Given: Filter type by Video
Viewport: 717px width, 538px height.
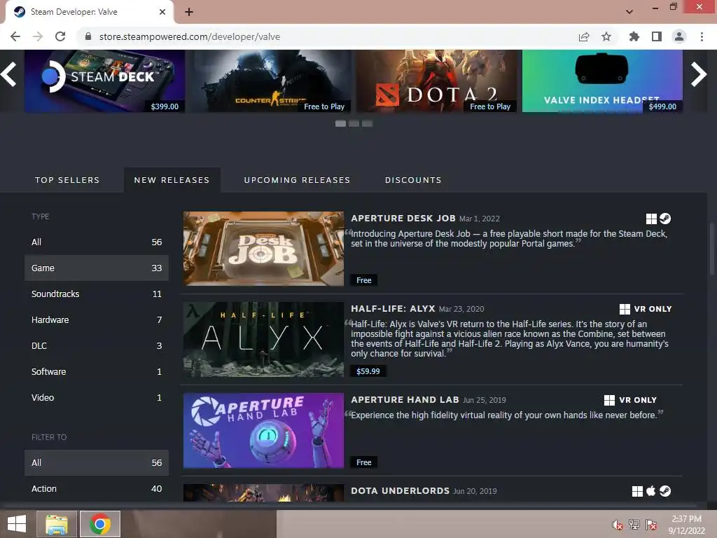Looking at the screenshot, I should pyautogui.click(x=97, y=398).
